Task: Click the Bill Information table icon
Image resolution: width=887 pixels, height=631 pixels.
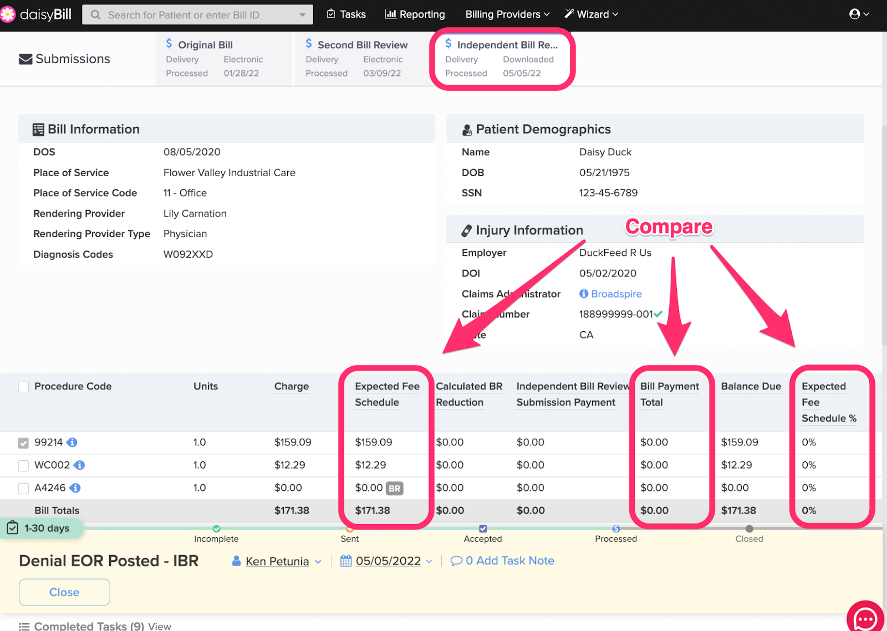Action: (x=38, y=130)
